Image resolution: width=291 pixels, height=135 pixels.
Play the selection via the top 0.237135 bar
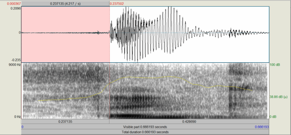(65, 3)
